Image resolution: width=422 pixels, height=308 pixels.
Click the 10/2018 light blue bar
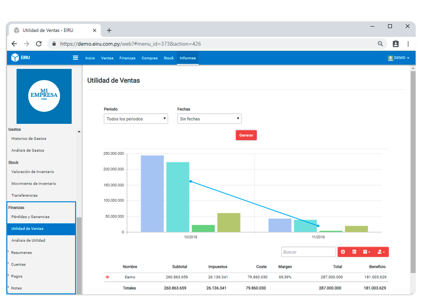(x=152, y=194)
